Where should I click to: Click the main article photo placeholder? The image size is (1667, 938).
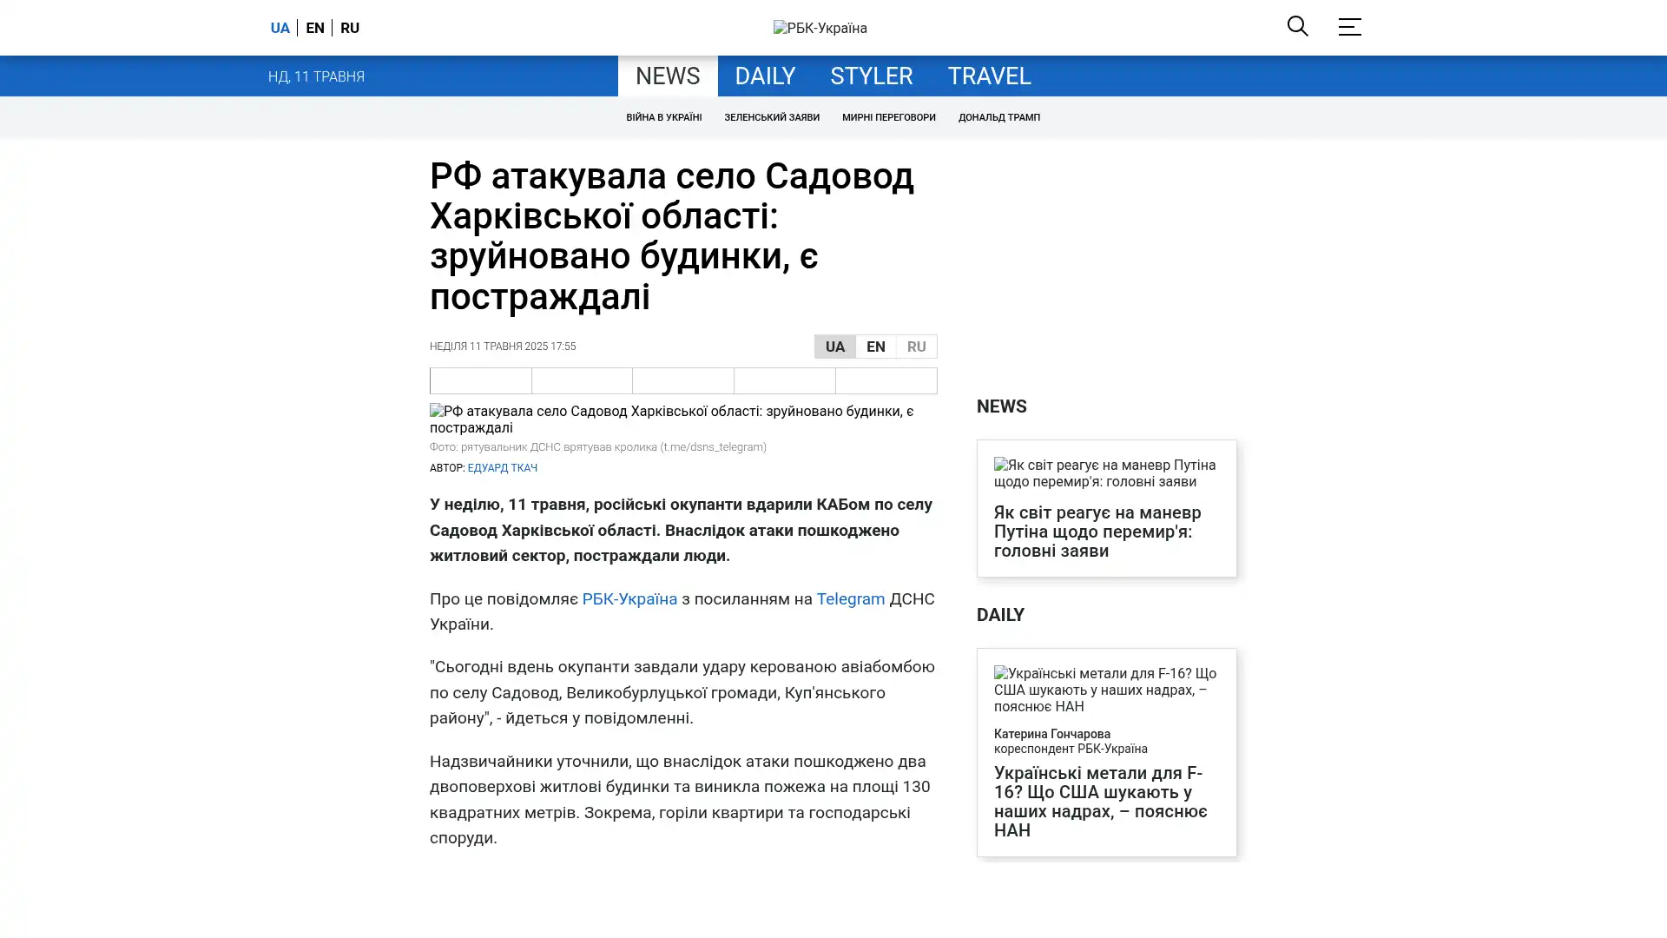click(682, 419)
